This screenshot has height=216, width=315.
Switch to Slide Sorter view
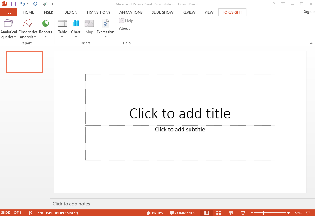pos(219,213)
